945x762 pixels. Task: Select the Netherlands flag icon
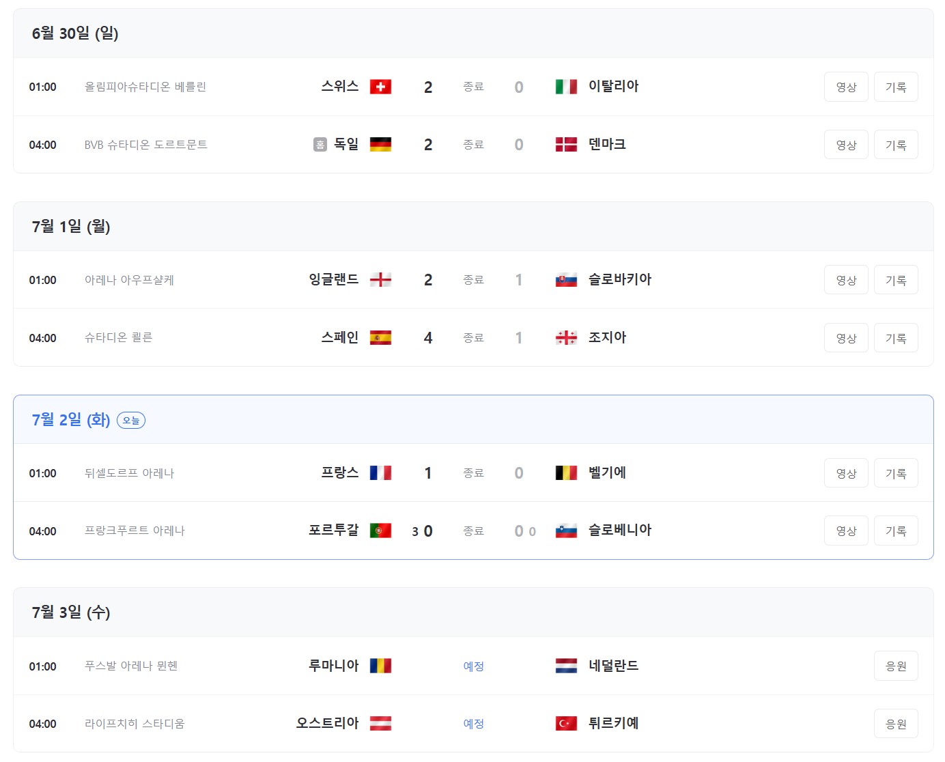pos(566,666)
